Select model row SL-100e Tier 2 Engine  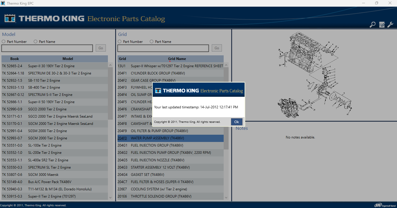click(55, 145)
